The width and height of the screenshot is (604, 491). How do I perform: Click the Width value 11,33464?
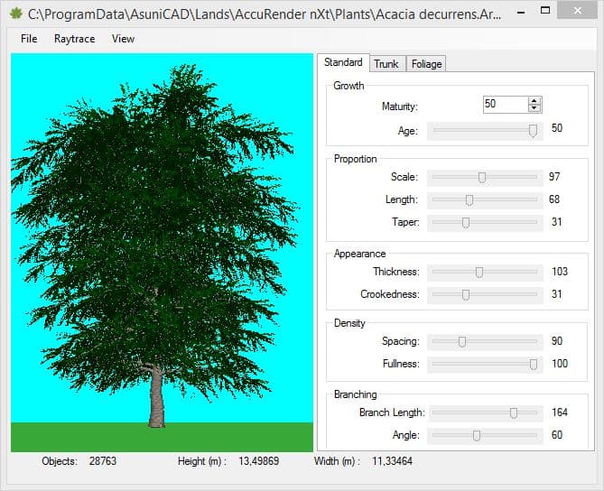point(392,461)
